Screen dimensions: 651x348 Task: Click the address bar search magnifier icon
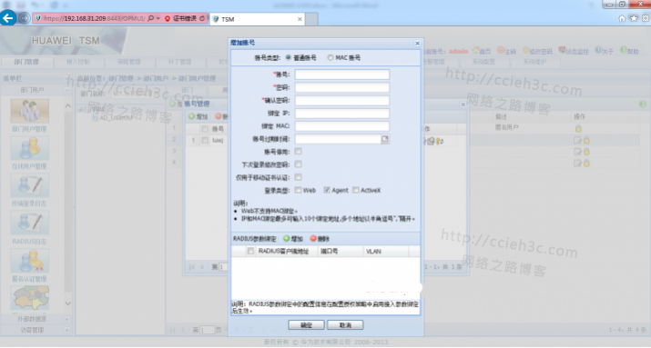151,19
